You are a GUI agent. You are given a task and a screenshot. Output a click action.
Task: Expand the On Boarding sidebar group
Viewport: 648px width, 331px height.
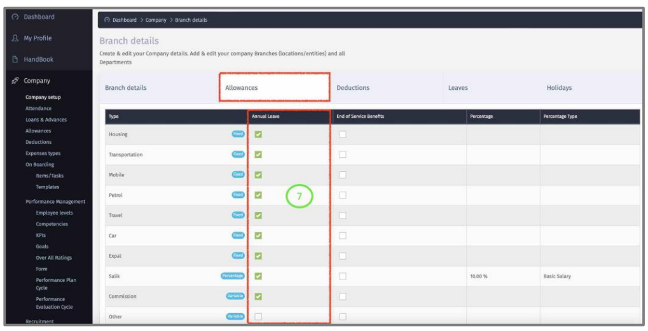[39, 164]
